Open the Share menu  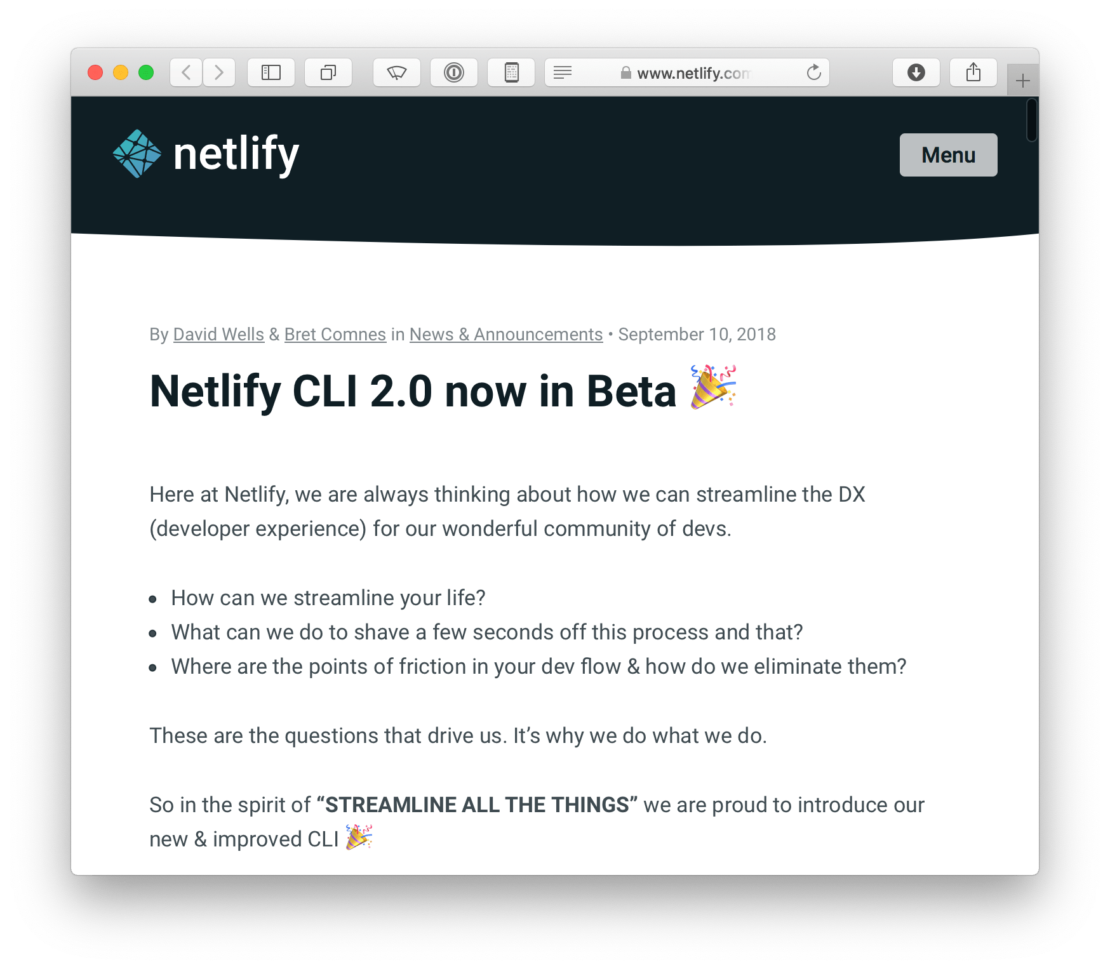973,72
